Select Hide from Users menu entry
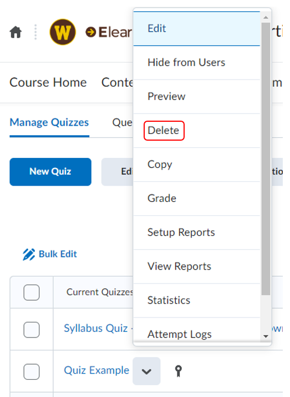Image resolution: width=290 pixels, height=397 pixels. click(197, 62)
